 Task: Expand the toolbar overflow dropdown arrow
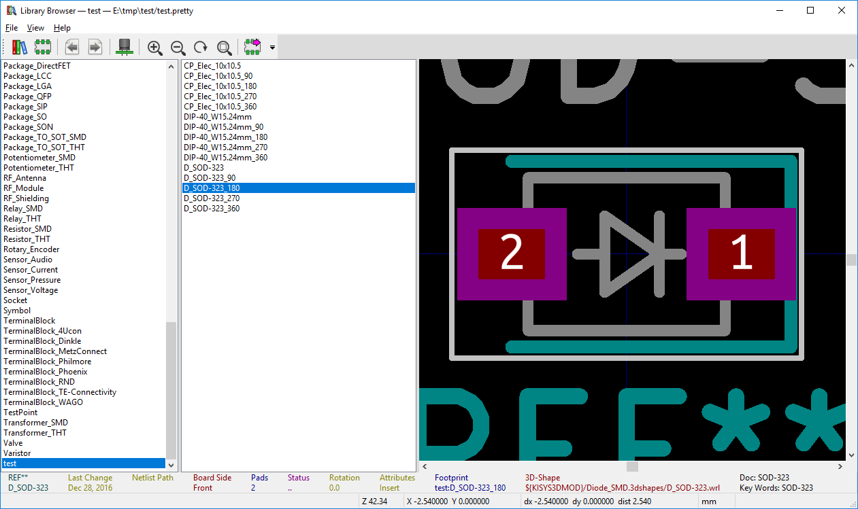[272, 48]
